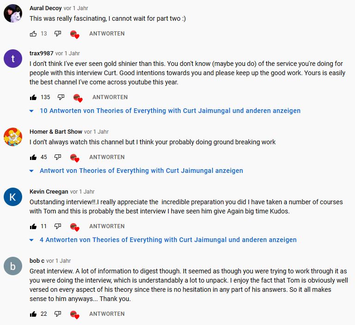355x325 pixels.
Task: Expand 10 replies under trax9987's comment
Action: tap(170, 111)
